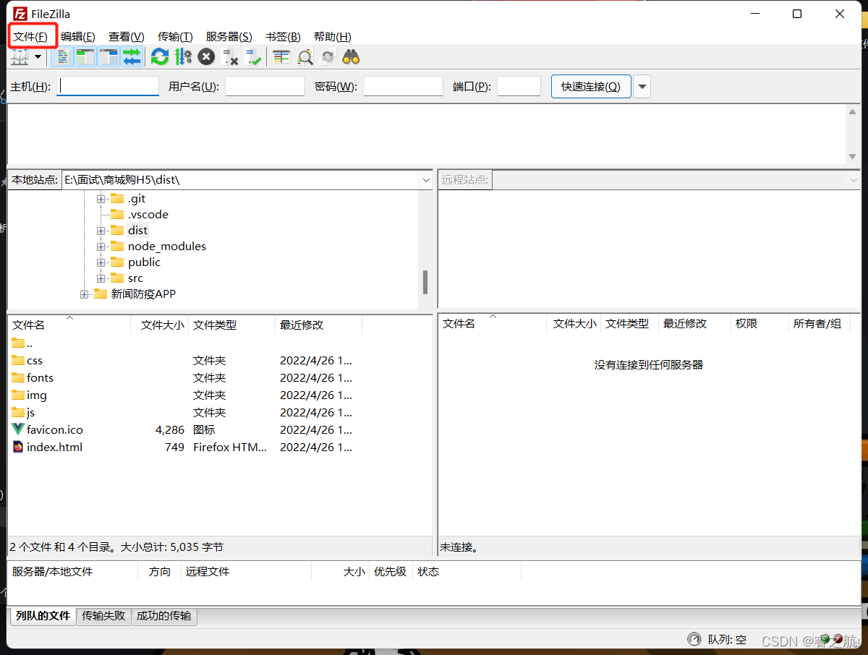The image size is (868, 655).
Task: Expand the src folder node
Action: (x=101, y=278)
